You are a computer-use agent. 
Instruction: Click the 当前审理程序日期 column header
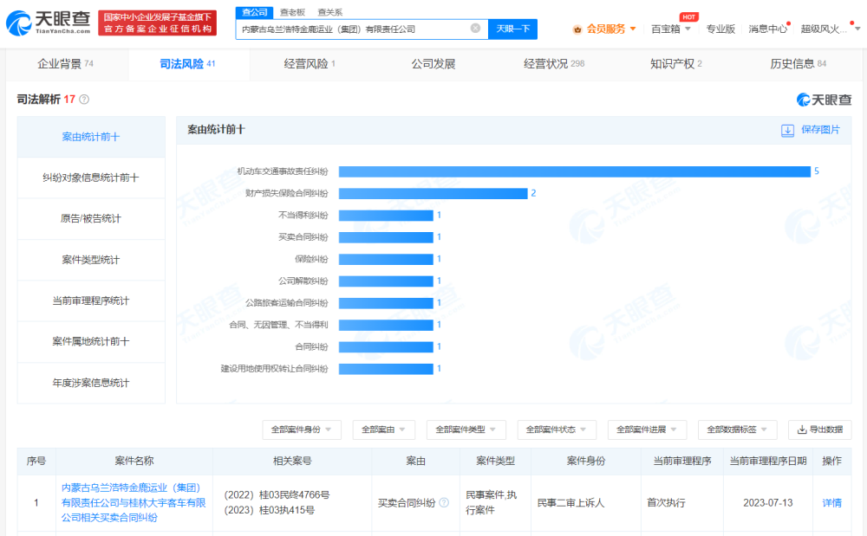(768, 461)
